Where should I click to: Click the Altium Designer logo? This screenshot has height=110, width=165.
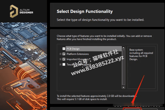(21, 11)
